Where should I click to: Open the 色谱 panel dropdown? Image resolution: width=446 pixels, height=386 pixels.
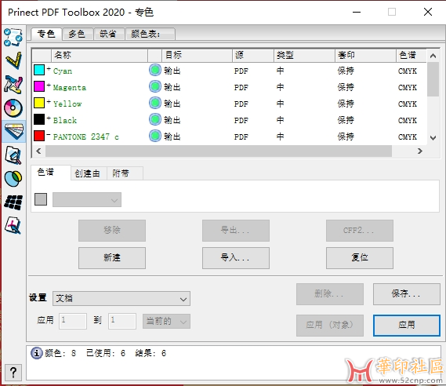(x=87, y=200)
